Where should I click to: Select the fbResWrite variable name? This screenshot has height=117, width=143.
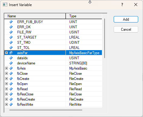(x=25, y=105)
